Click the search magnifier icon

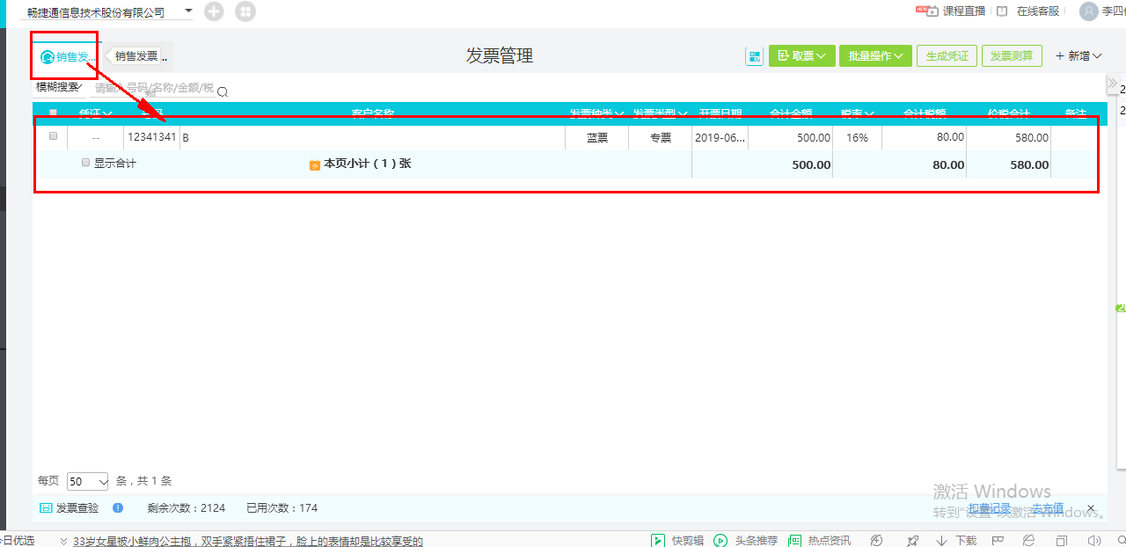(223, 92)
